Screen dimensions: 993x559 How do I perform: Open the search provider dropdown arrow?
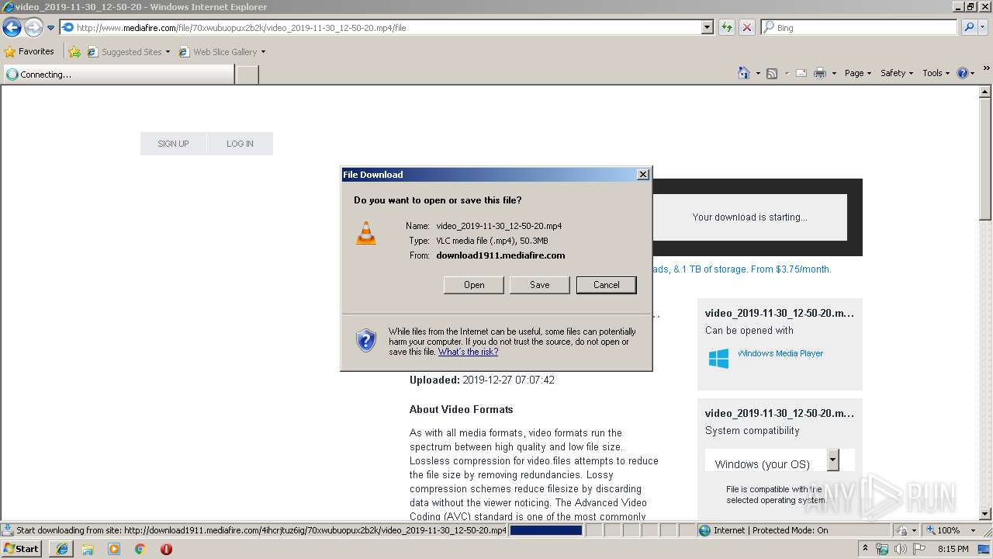point(984,27)
